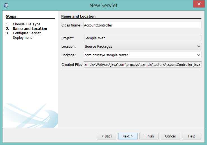
Task: Click the Steps heading
Action: click(x=11, y=16)
